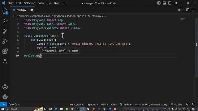The width and height of the screenshot is (198, 111).
Task: Toggle the primary side bar layout
Action: [159, 3]
